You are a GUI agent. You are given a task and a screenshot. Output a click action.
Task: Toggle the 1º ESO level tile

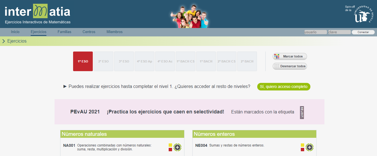click(83, 61)
